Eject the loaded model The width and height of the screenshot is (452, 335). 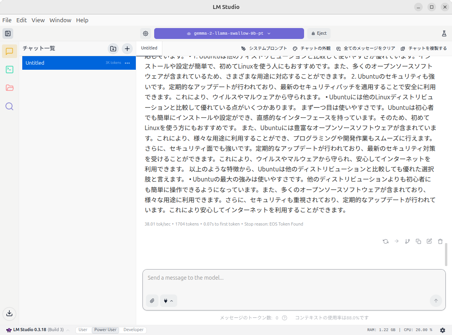click(319, 33)
